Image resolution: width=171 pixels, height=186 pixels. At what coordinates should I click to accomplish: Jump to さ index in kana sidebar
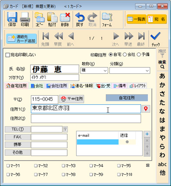162,93
